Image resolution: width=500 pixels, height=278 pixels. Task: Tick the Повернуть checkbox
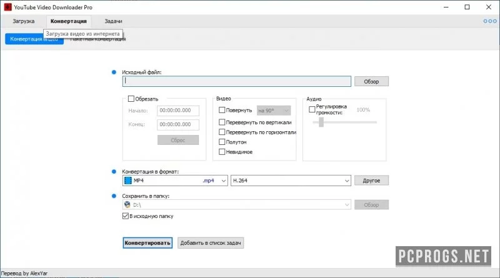[222, 110]
